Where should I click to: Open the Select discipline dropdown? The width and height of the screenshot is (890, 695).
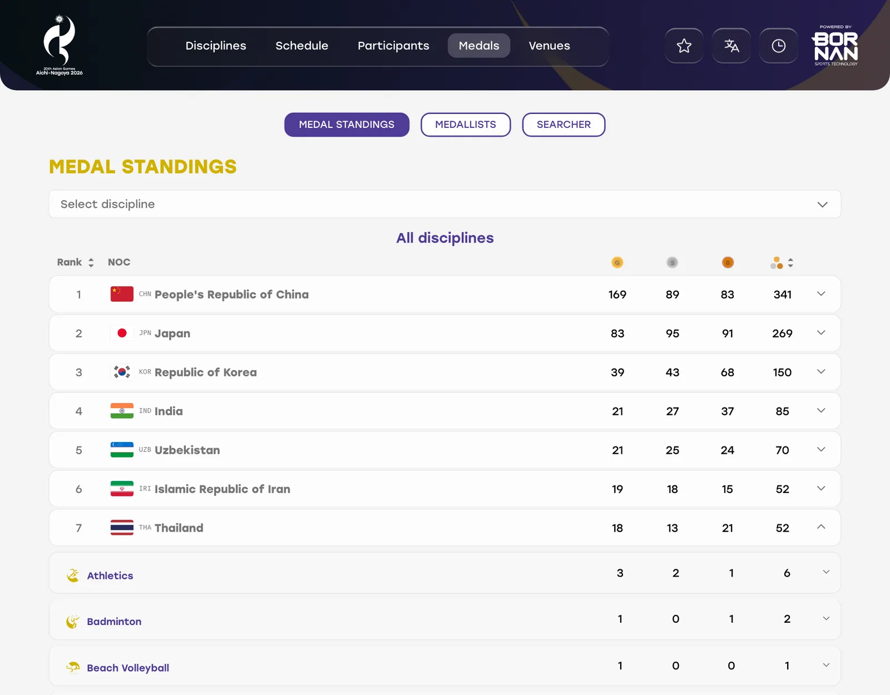[x=444, y=204]
